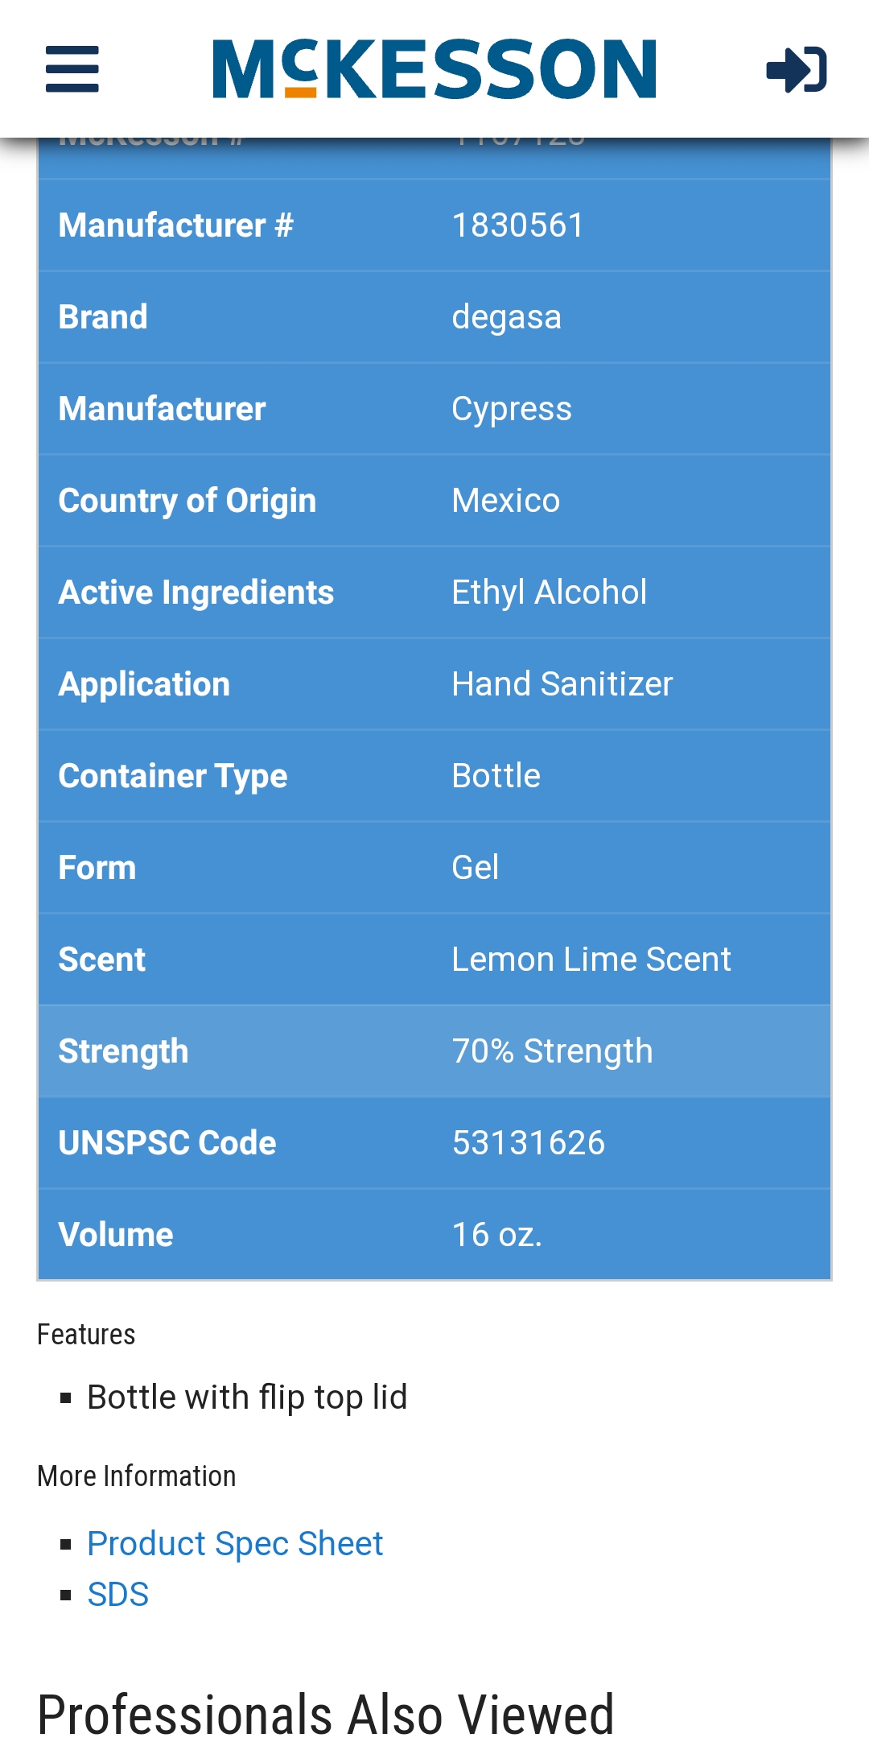Select the Strength row
Viewport: 869px width, 1742px height.
(x=434, y=1051)
